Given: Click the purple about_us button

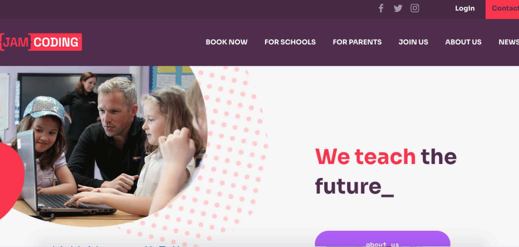Looking at the screenshot, I should pyautogui.click(x=382, y=239).
